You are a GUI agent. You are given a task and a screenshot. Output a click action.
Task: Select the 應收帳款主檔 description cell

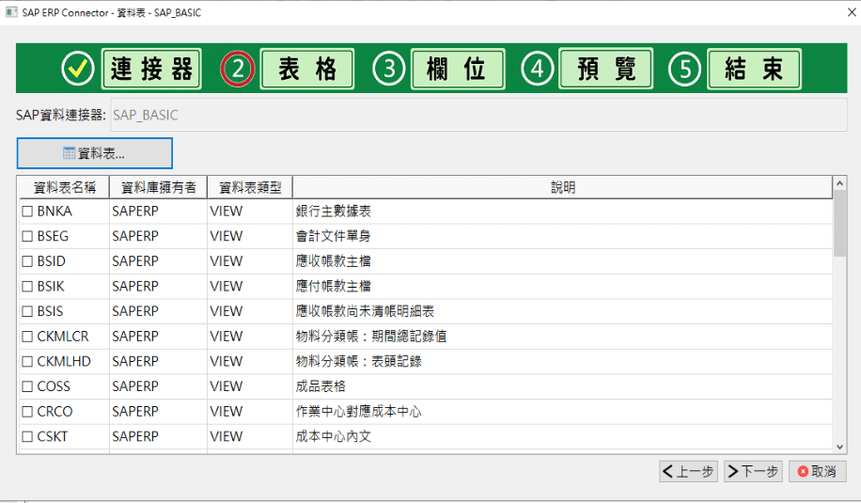coord(562,261)
